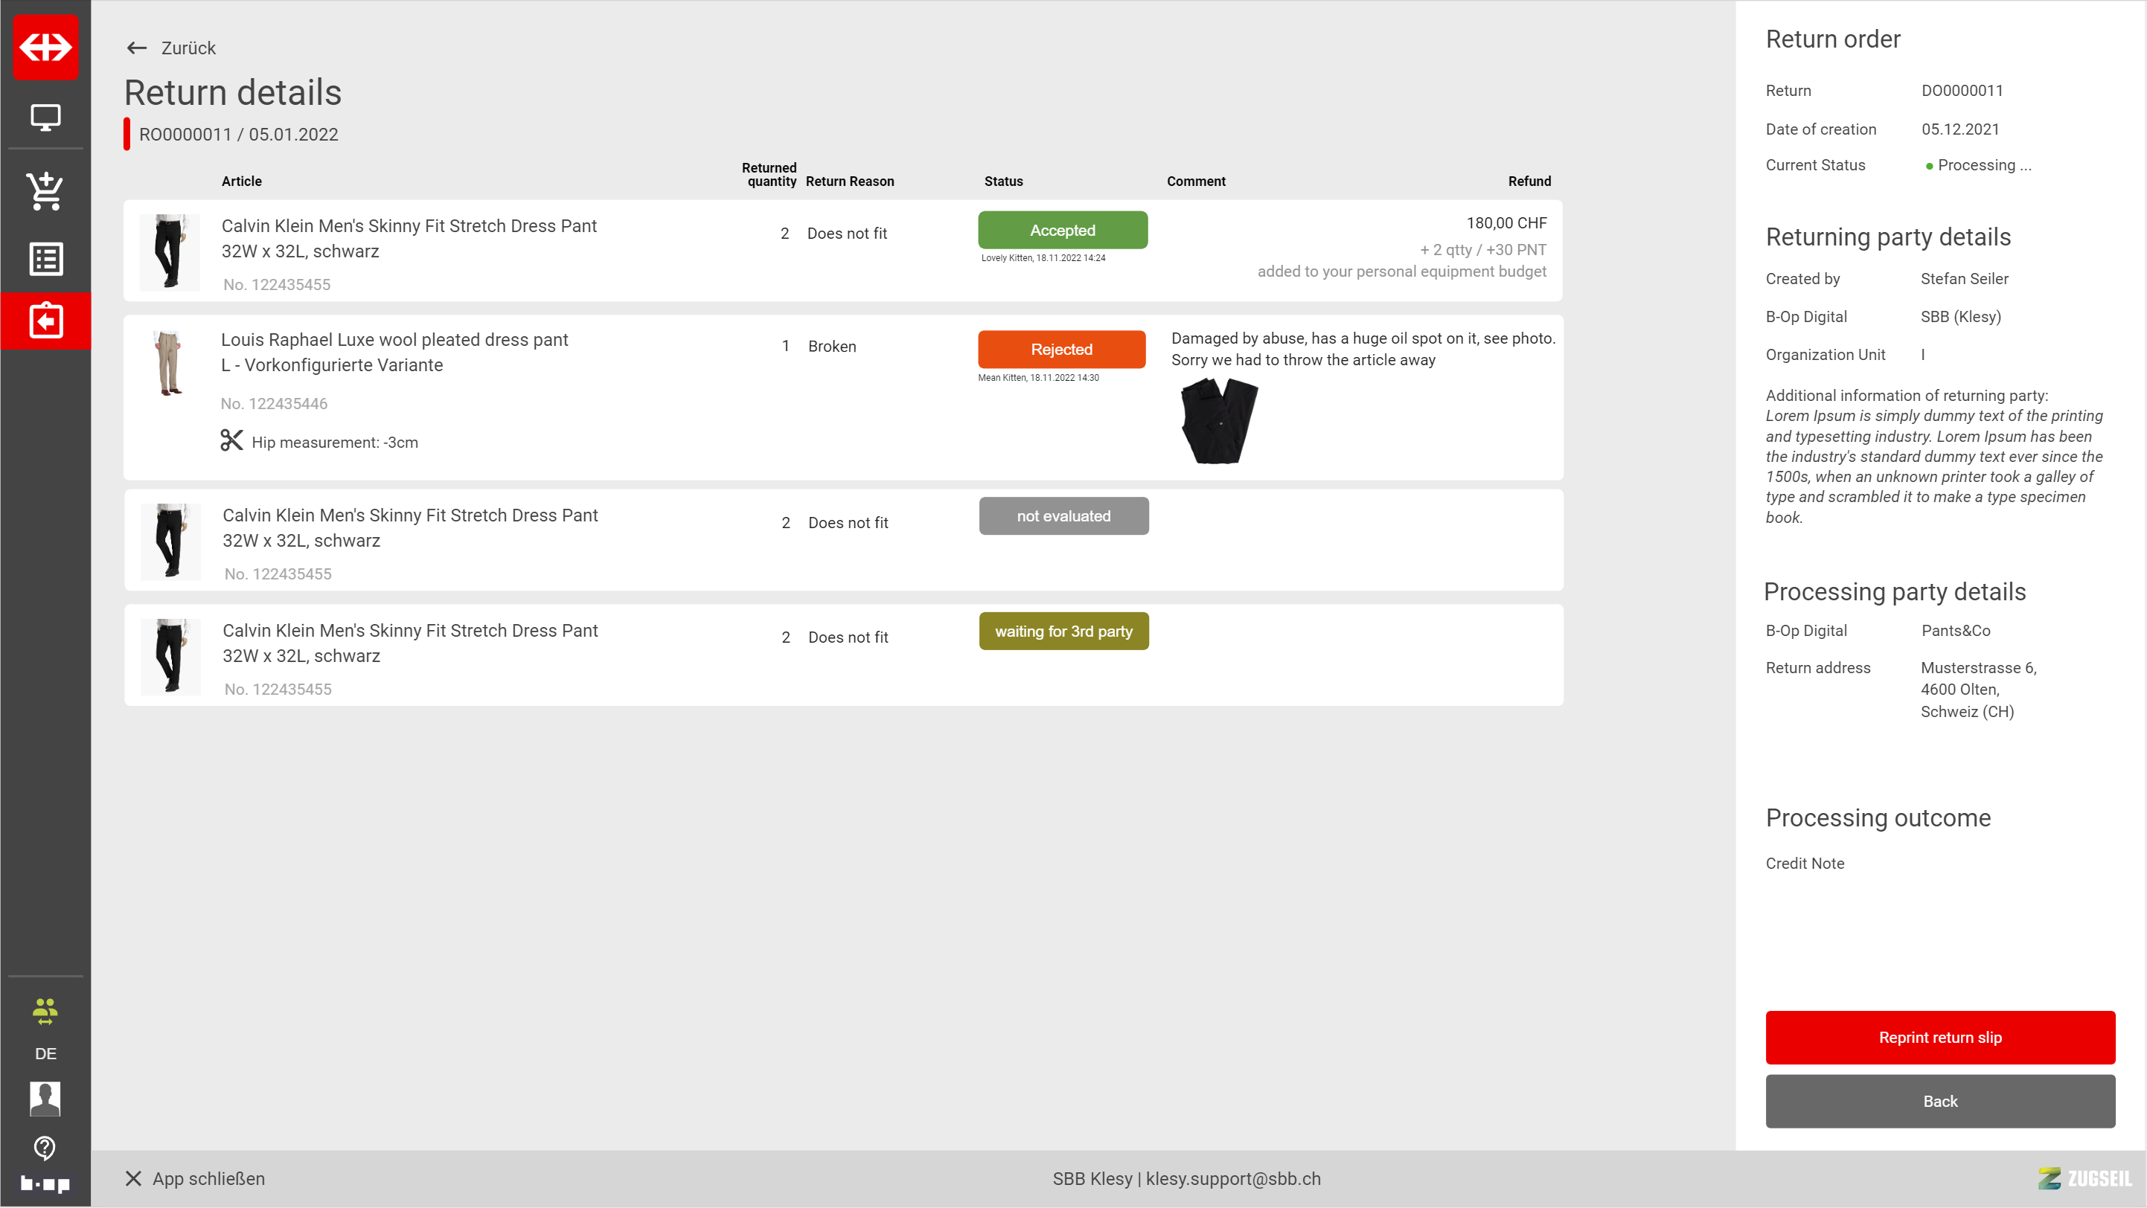Open the damaged pants comment photo
The width and height of the screenshot is (2147, 1208).
coord(1219,421)
